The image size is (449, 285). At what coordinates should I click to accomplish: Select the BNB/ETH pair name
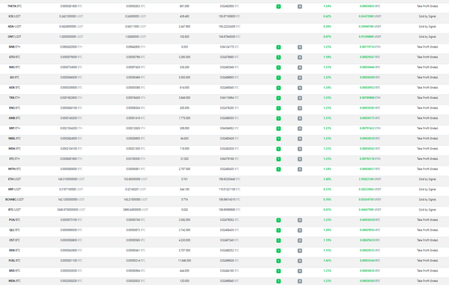[x=14, y=47]
